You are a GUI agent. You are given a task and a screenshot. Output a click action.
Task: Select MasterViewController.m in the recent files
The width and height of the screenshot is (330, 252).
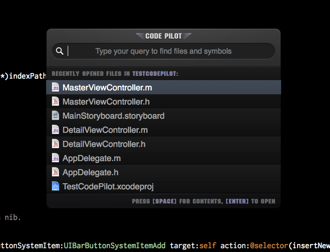pyautogui.click(x=107, y=88)
